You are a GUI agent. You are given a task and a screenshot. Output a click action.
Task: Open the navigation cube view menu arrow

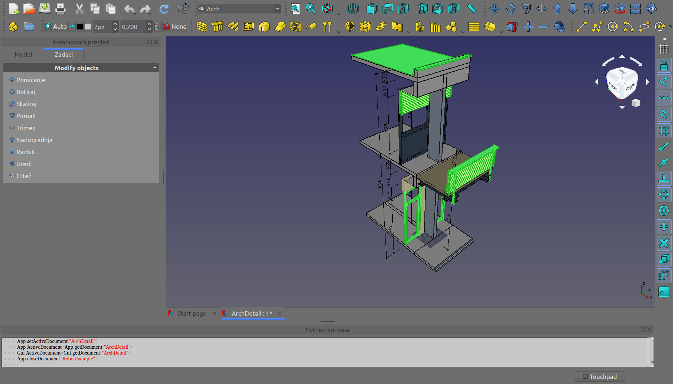[x=644, y=103]
